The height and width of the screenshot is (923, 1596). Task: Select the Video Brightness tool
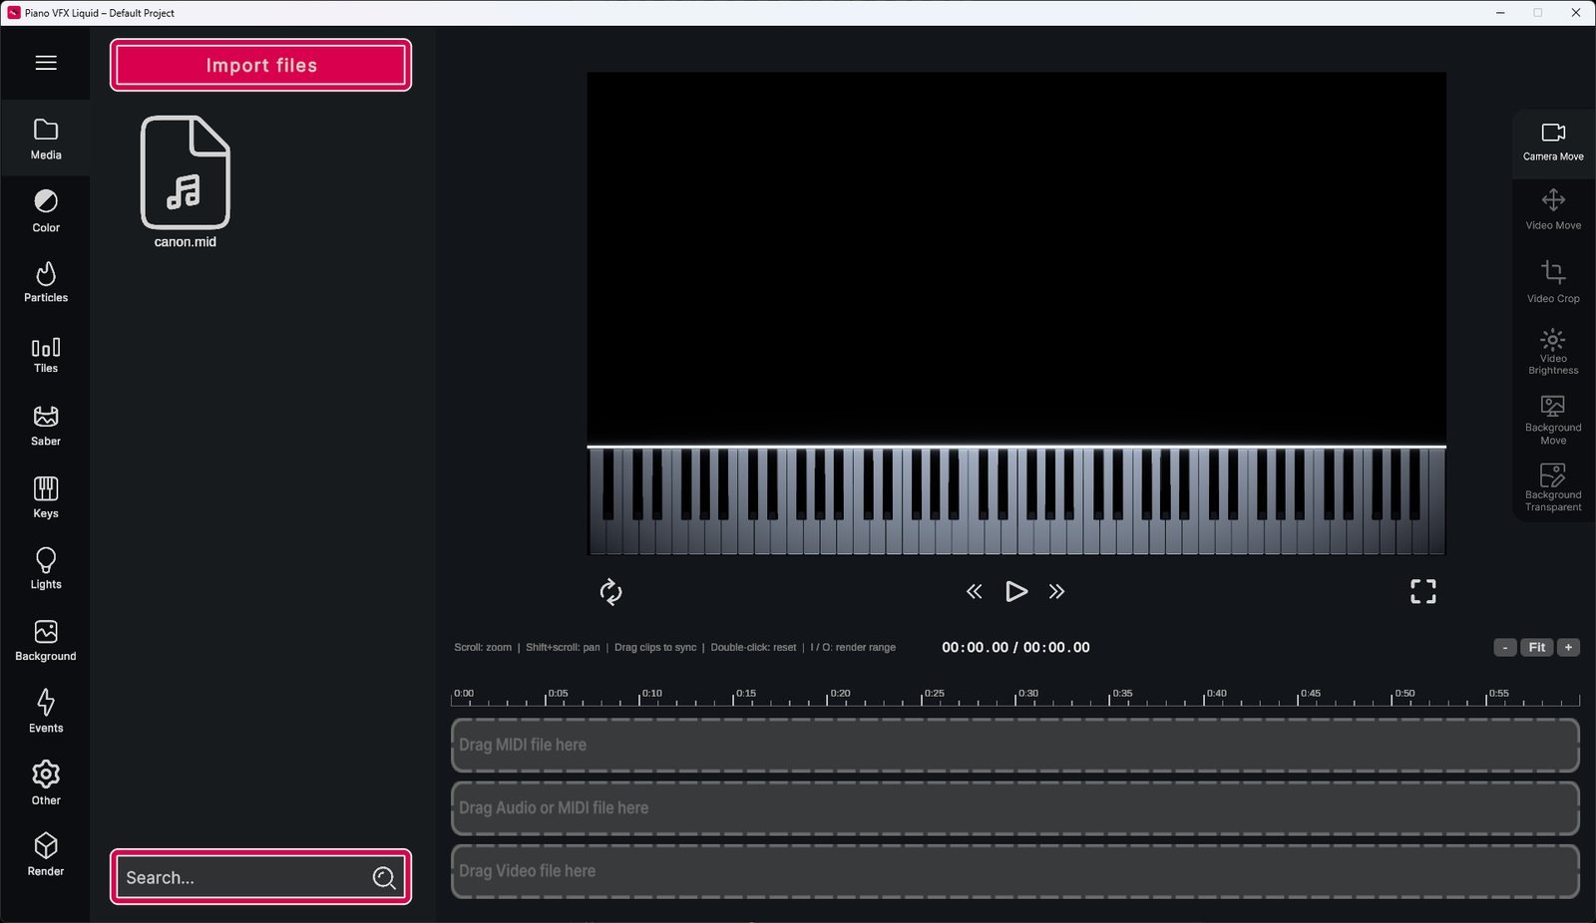click(1553, 352)
